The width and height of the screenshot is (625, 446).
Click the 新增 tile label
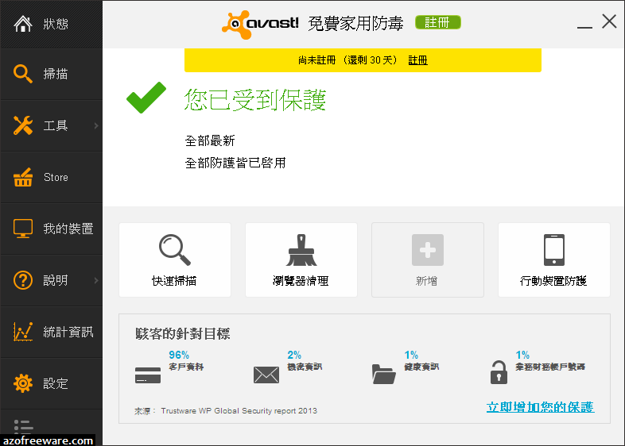pyautogui.click(x=426, y=281)
